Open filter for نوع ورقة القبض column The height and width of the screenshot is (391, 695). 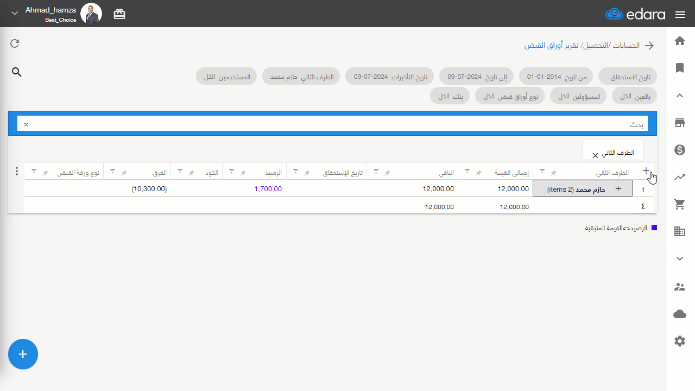click(x=34, y=172)
